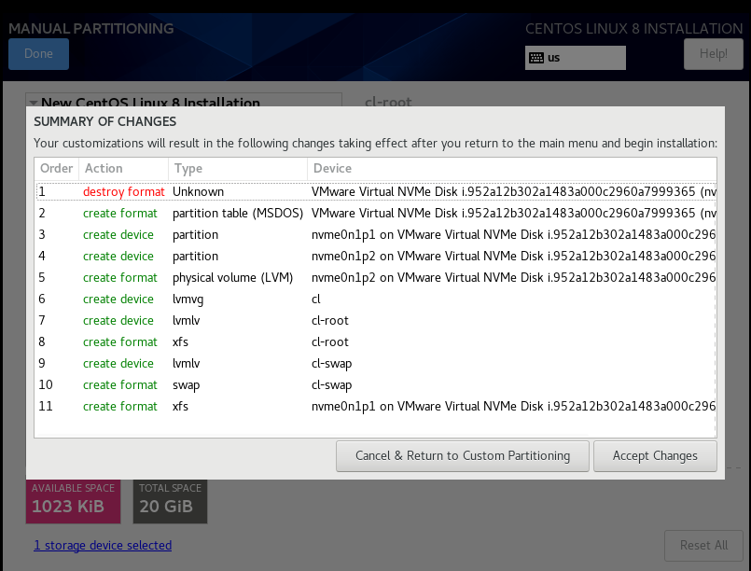Cancel & Return to Custom Partitioning
Viewport: 751px width, 571px height.
pyautogui.click(x=462, y=456)
